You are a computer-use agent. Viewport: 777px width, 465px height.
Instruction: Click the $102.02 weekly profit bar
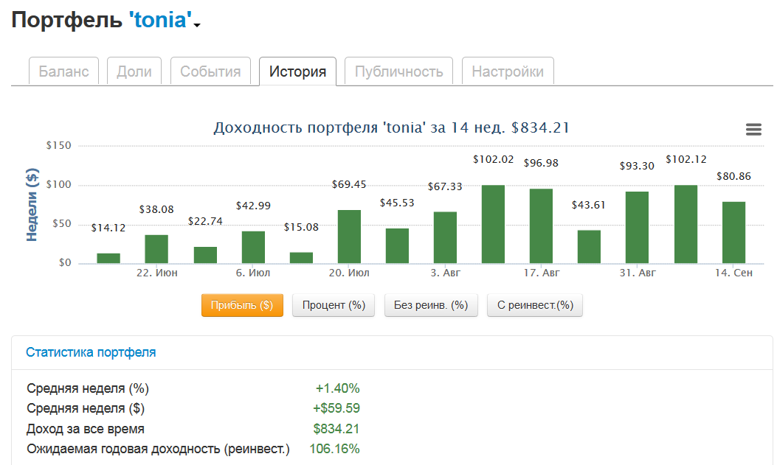pyautogui.click(x=493, y=224)
